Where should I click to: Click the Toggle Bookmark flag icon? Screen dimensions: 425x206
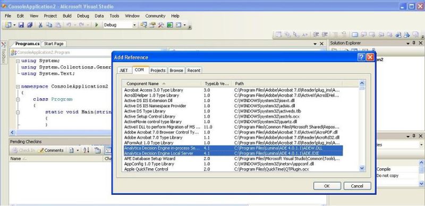355,35
